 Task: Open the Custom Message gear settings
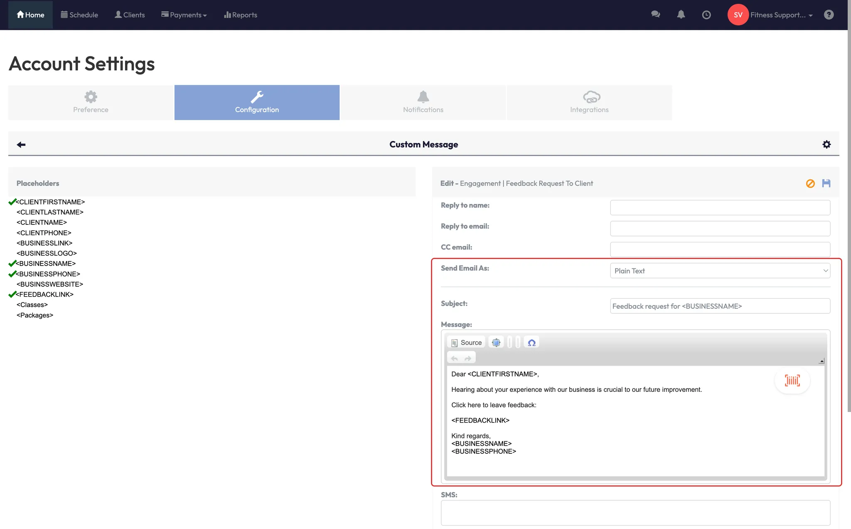pos(826,144)
